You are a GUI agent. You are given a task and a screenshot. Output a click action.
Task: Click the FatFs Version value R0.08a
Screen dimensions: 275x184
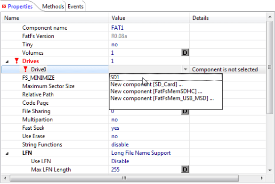(119, 36)
